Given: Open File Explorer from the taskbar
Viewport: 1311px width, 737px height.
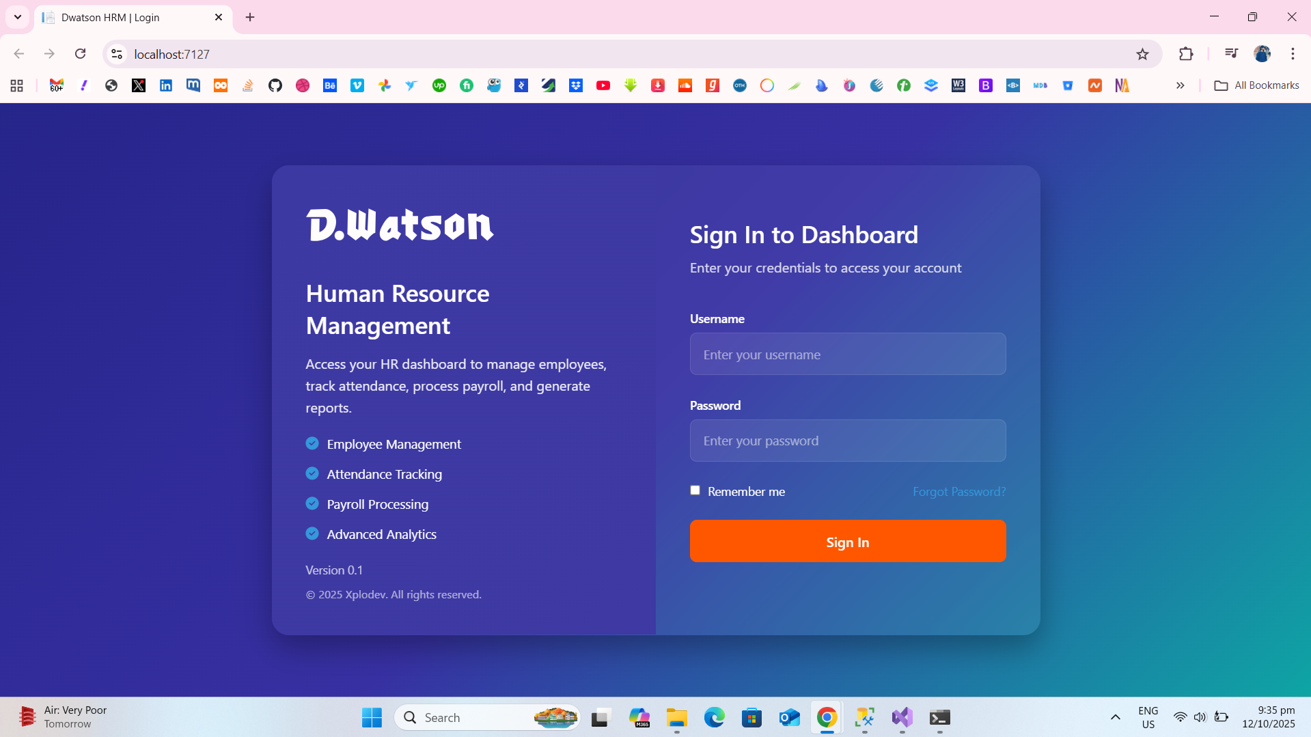Looking at the screenshot, I should (x=676, y=717).
